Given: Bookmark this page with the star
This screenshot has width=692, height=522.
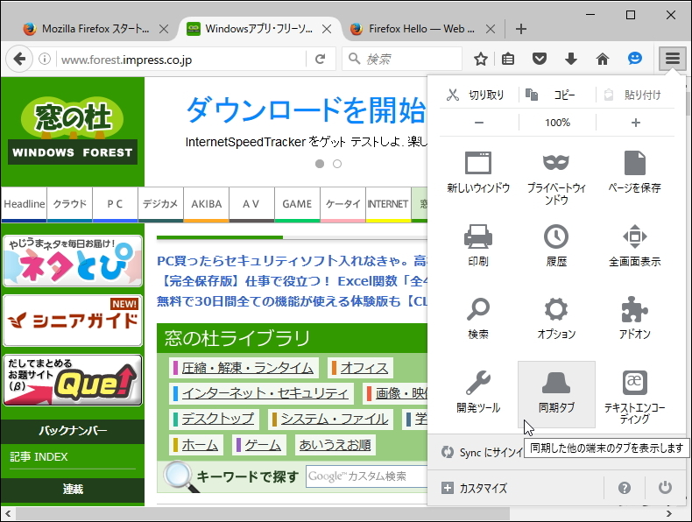Looking at the screenshot, I should click(481, 59).
